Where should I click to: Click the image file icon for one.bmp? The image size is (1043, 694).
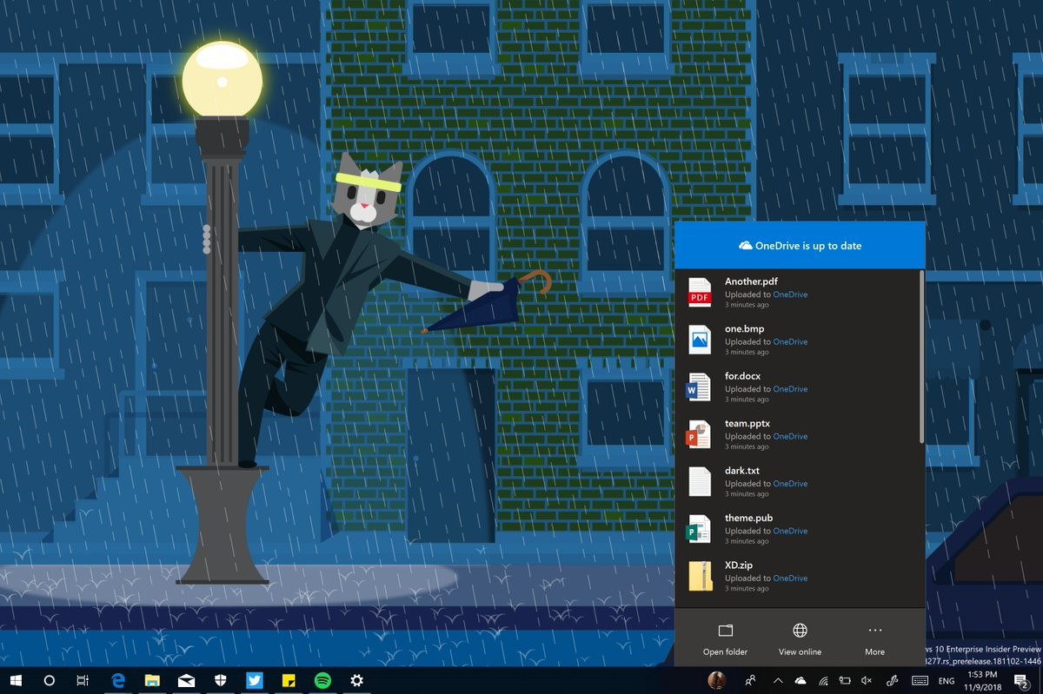coord(700,340)
